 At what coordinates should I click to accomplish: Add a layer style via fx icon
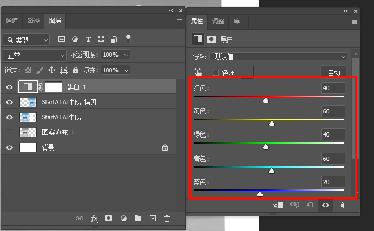[x=94, y=218]
